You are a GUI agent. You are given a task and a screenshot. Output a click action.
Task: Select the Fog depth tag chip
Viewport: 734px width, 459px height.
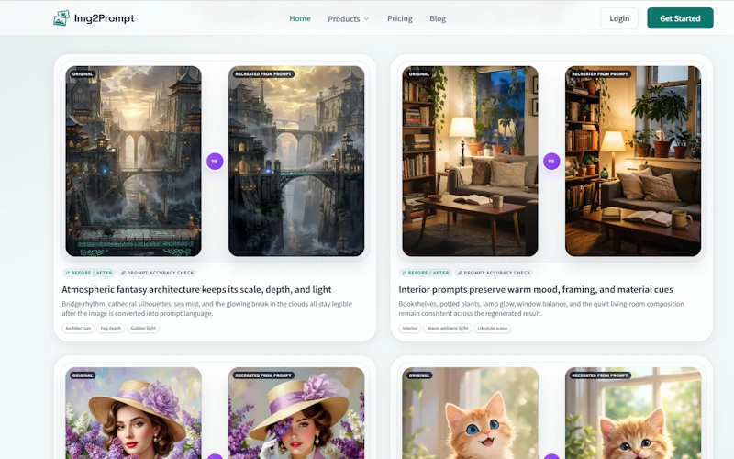pos(110,329)
